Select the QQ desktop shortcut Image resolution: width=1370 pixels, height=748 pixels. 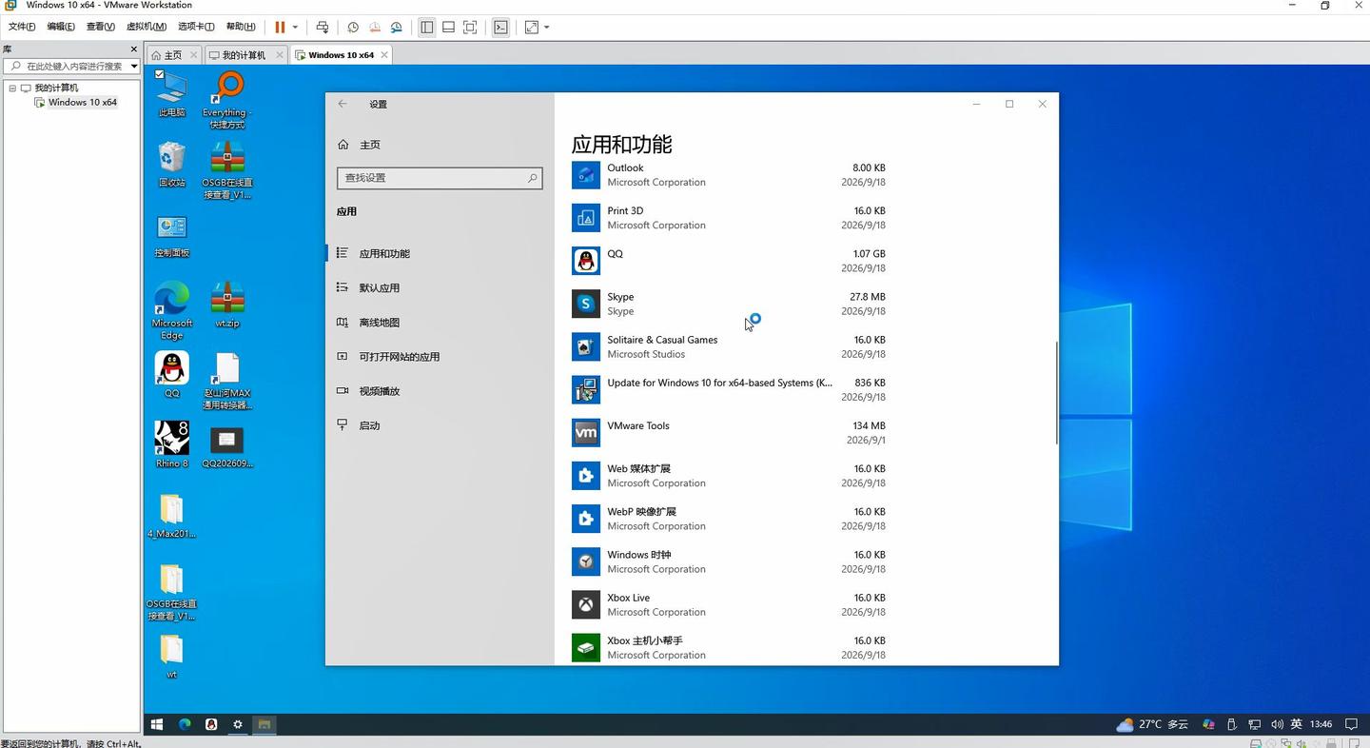pyautogui.click(x=172, y=374)
